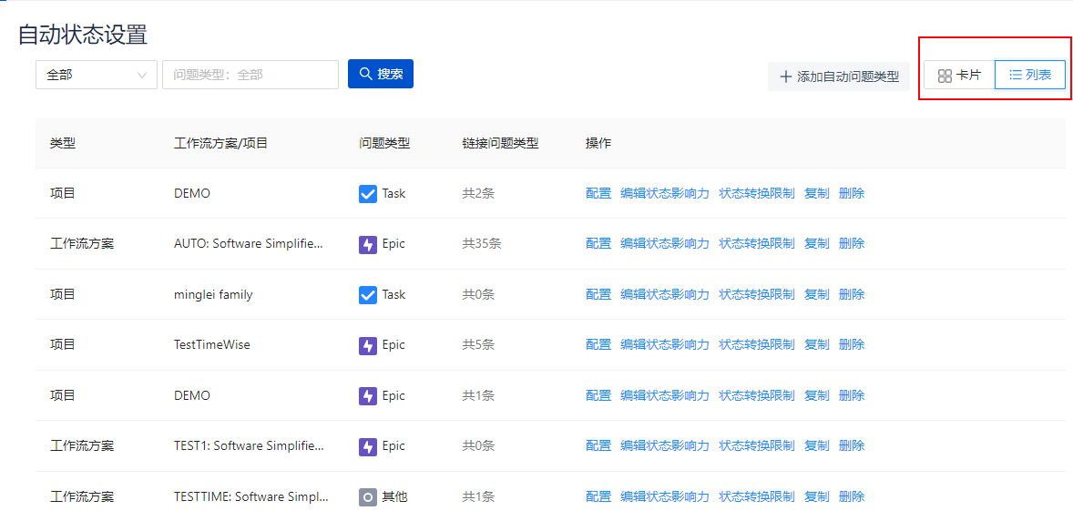
Task: Click 删除 in the TEST1 workflow row
Action: point(851,445)
